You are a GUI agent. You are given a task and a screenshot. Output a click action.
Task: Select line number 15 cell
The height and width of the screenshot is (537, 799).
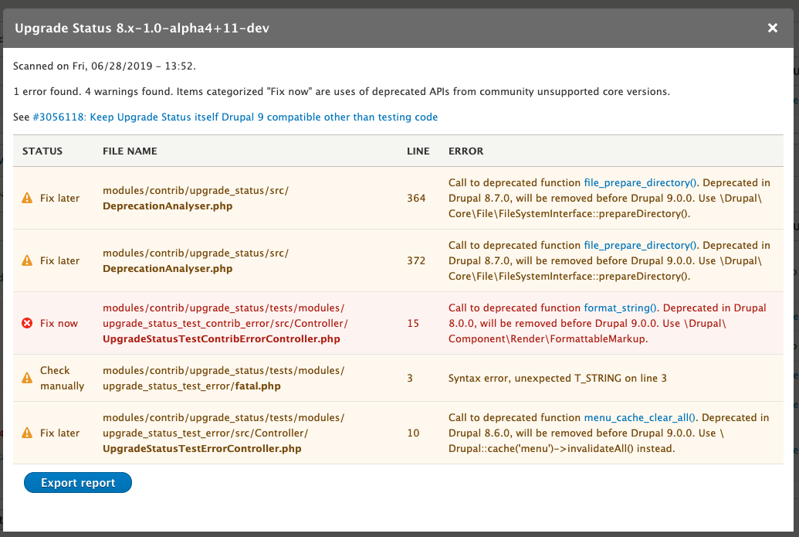[x=413, y=323]
